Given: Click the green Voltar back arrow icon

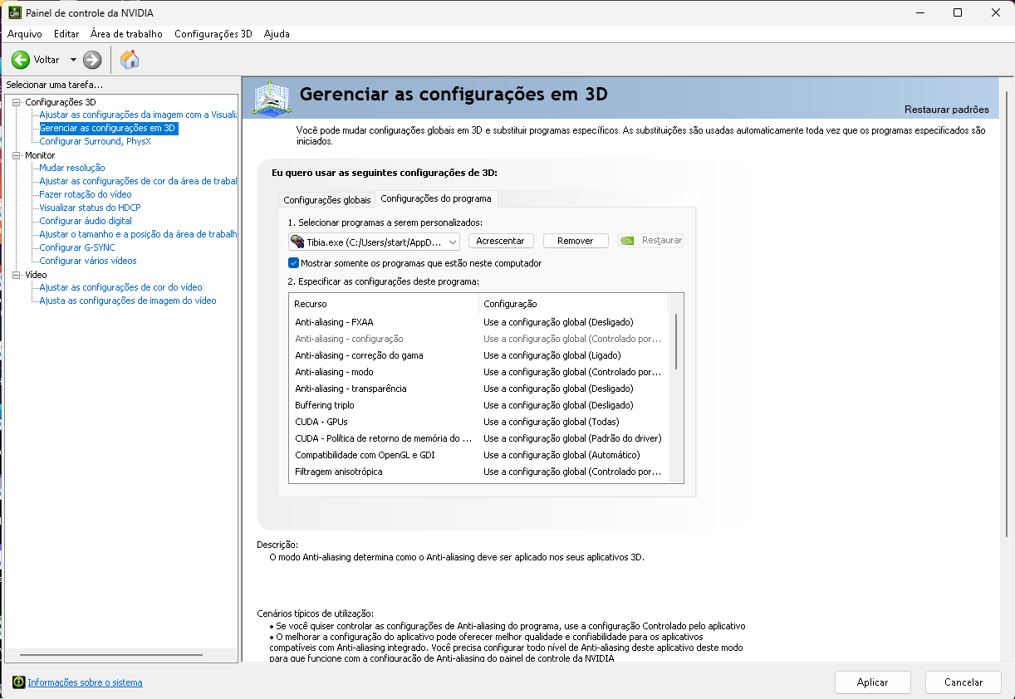Looking at the screenshot, I should tap(21, 60).
